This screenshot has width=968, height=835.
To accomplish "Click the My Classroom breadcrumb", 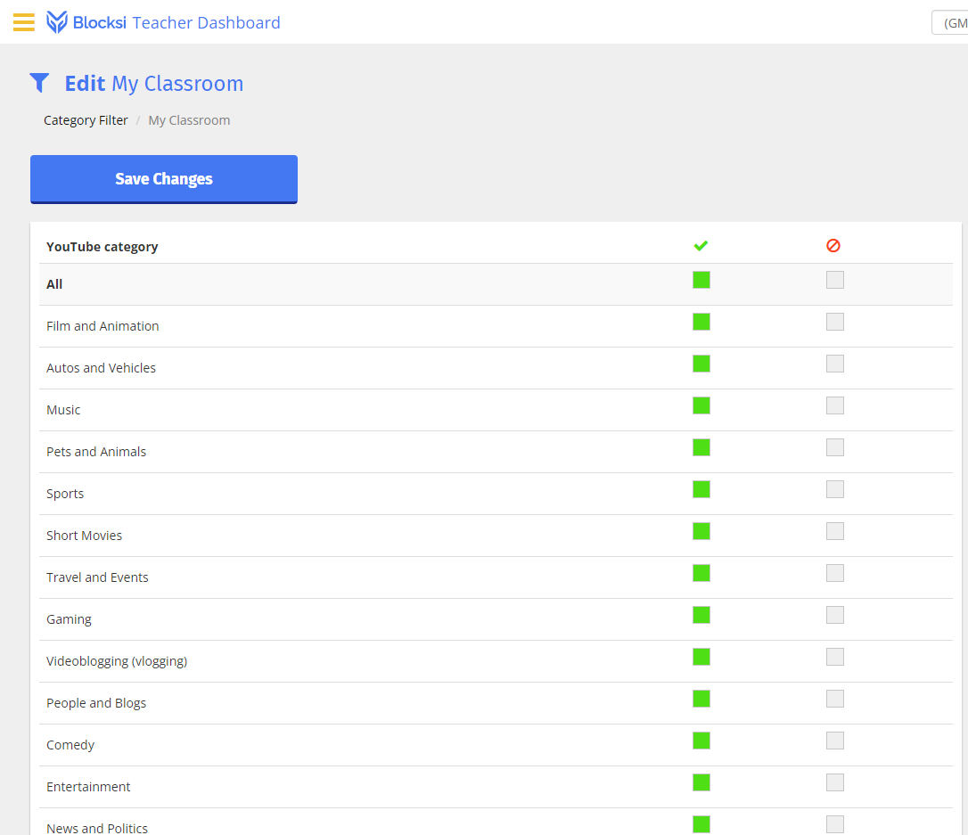I will point(189,120).
